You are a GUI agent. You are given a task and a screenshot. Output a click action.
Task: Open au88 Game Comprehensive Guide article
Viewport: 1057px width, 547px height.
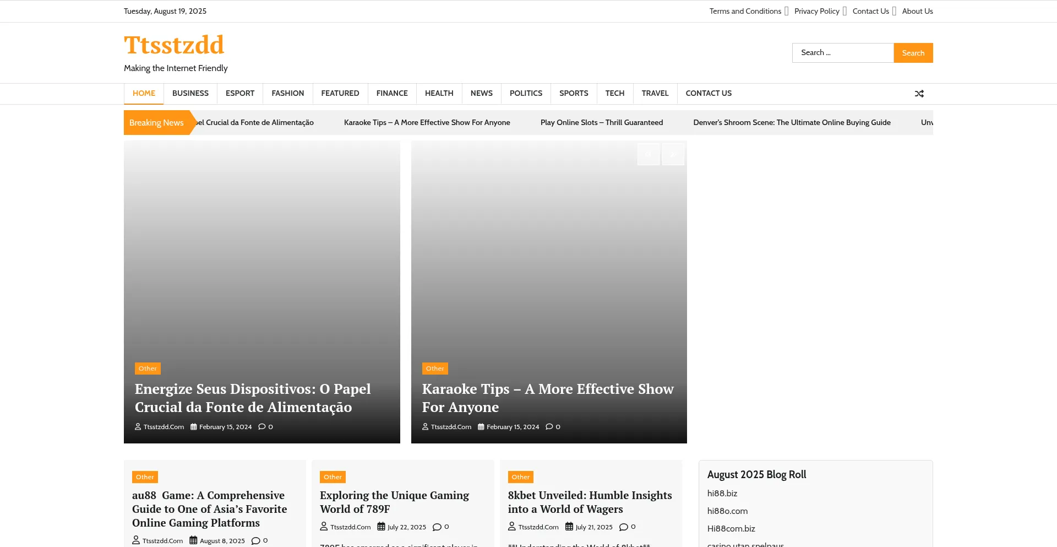point(209,509)
